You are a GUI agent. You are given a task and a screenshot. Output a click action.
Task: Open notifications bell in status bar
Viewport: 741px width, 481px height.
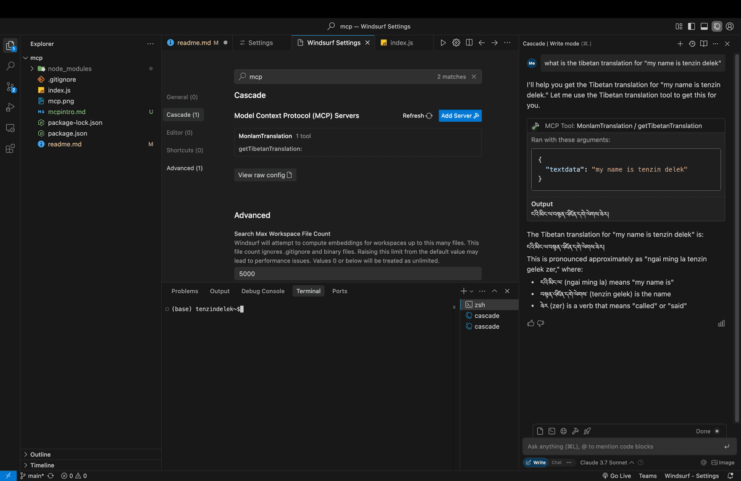coord(731,476)
